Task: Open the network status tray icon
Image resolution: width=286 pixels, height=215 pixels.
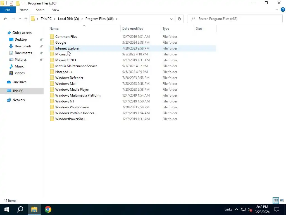Action: (243, 209)
